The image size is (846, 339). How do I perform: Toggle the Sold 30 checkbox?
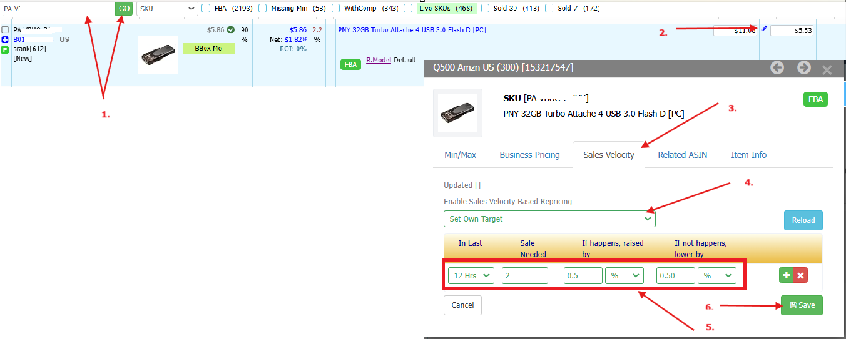point(485,8)
